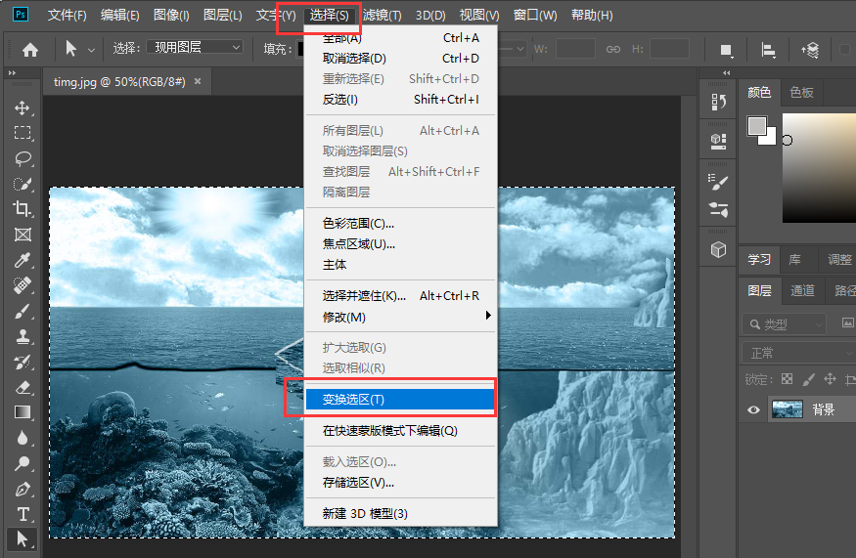Screen dimensions: 856x558
Task: Collapse right panels with double arrows
Action: (x=726, y=72)
